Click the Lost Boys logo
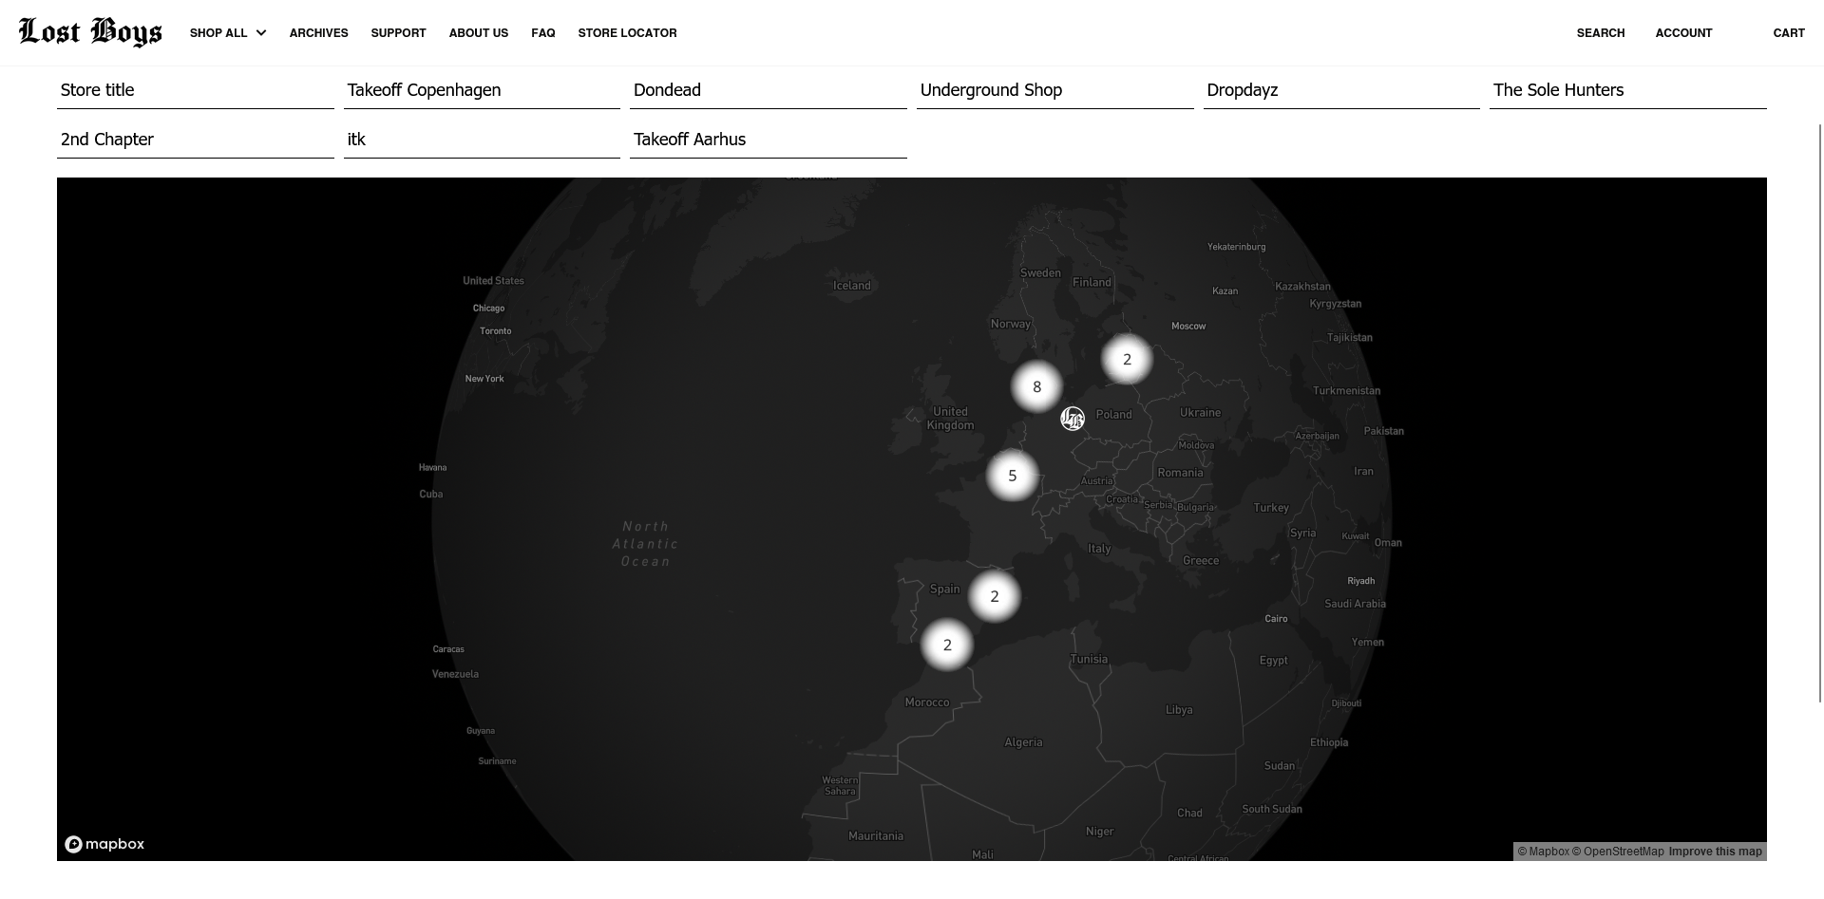Viewport: 1824px width, 899px height. tap(90, 32)
